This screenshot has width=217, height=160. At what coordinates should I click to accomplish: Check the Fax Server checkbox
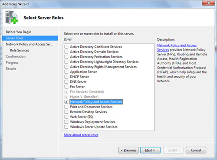coord(66,87)
